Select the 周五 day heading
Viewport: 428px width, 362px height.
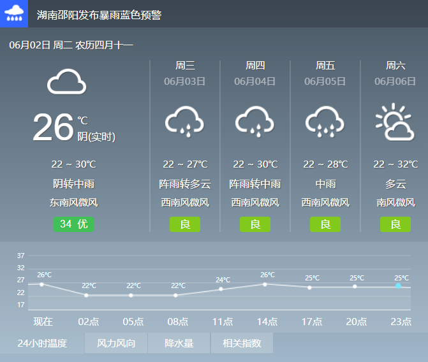(325, 66)
